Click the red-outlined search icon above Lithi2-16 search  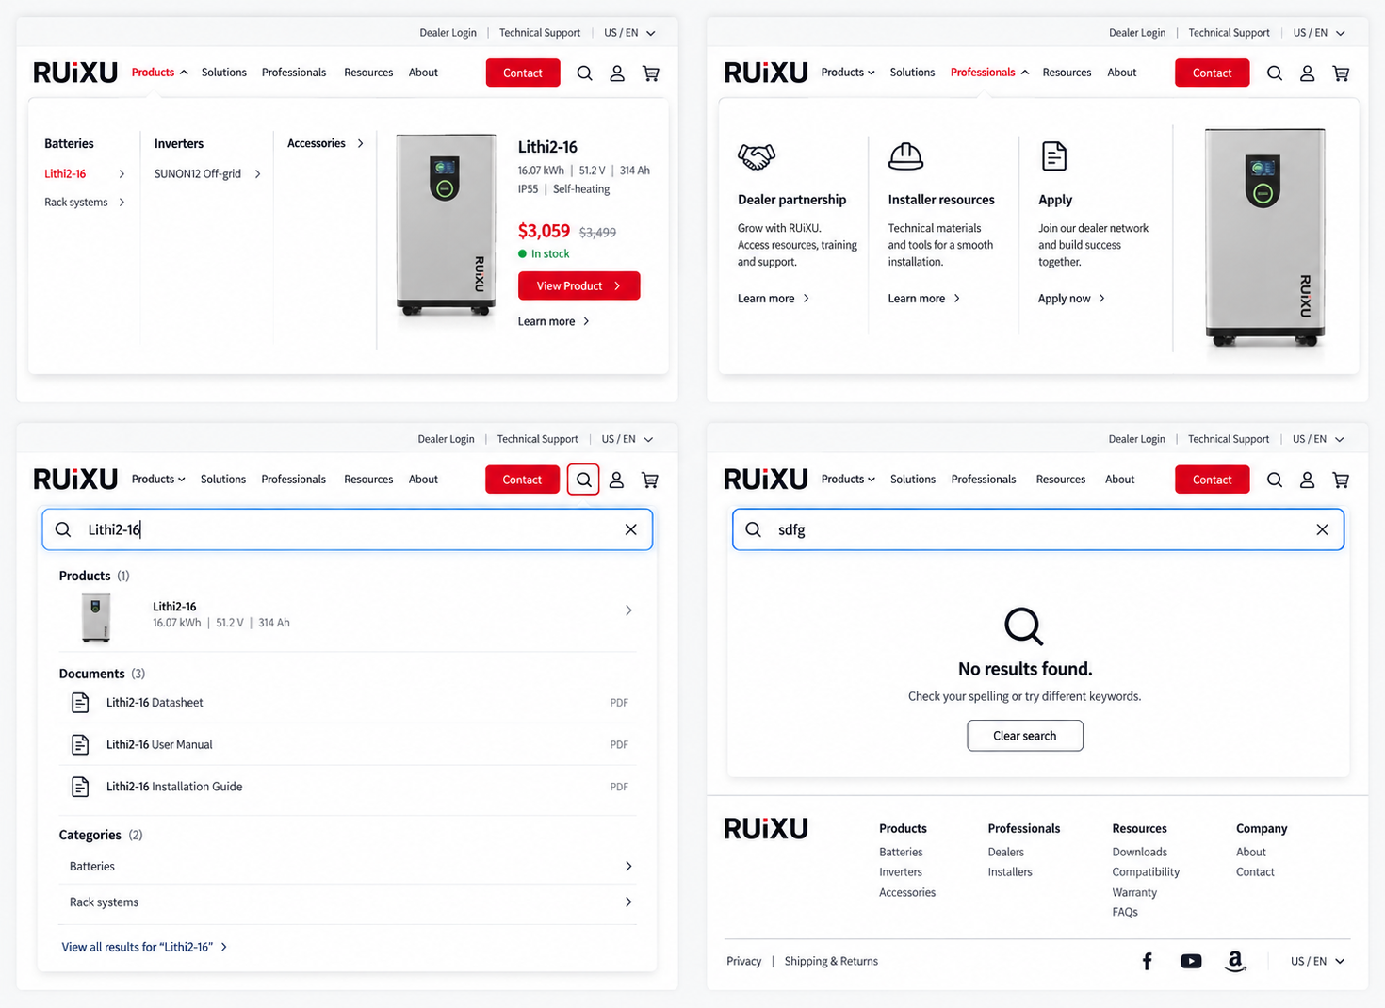[x=584, y=480]
